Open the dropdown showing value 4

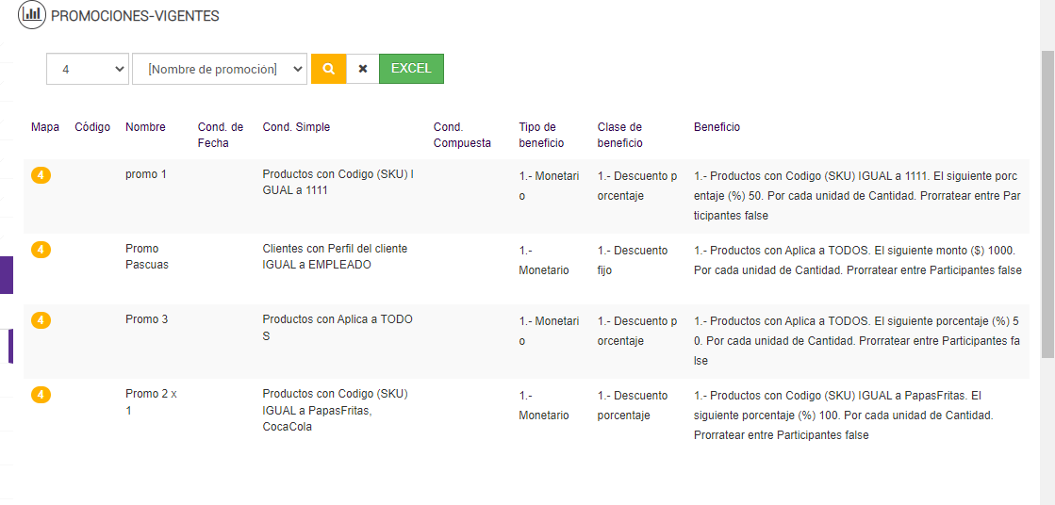88,69
